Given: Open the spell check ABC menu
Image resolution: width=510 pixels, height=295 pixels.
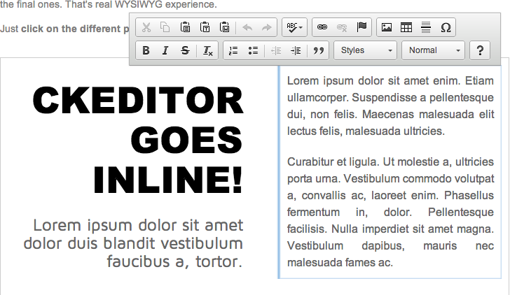Looking at the screenshot, I should tap(294, 27).
